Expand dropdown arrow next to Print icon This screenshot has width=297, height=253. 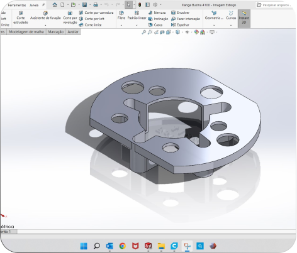[101, 4]
